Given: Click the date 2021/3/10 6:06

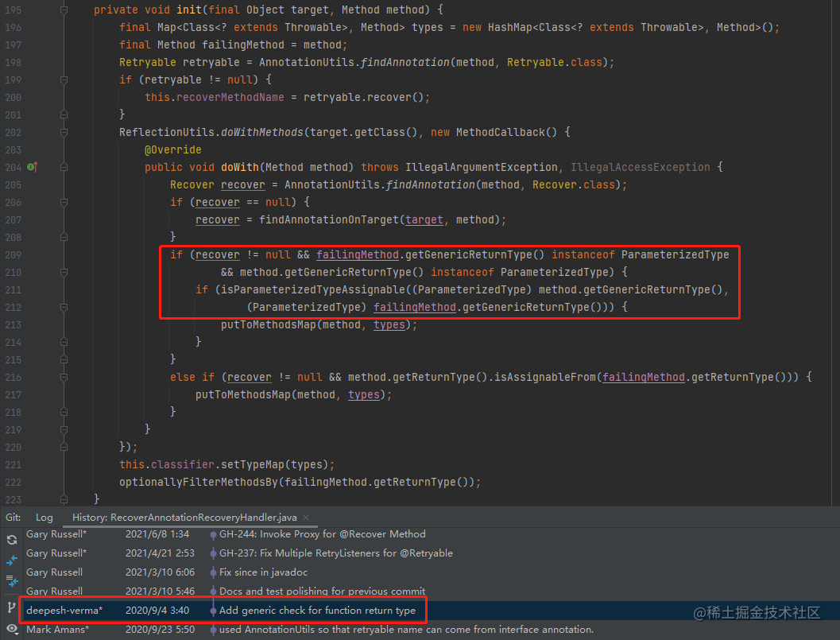Looking at the screenshot, I should [x=160, y=572].
